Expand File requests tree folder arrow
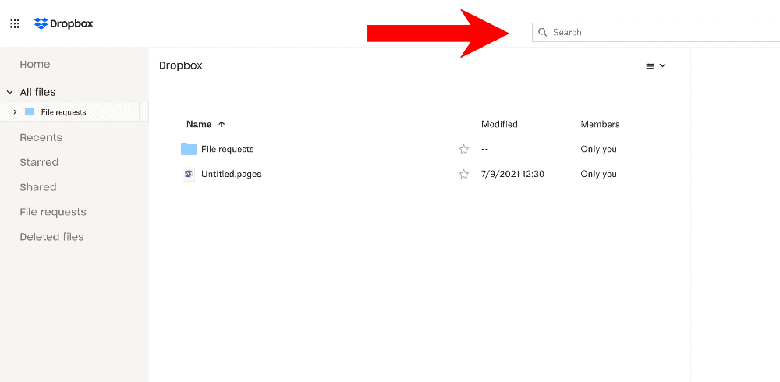The height and width of the screenshot is (382, 780). click(15, 112)
